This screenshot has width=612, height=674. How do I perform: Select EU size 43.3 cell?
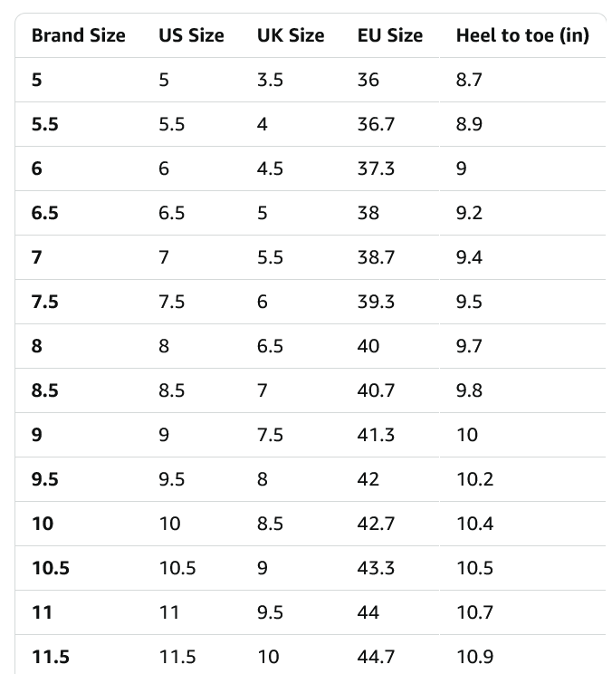pyautogui.click(x=376, y=568)
